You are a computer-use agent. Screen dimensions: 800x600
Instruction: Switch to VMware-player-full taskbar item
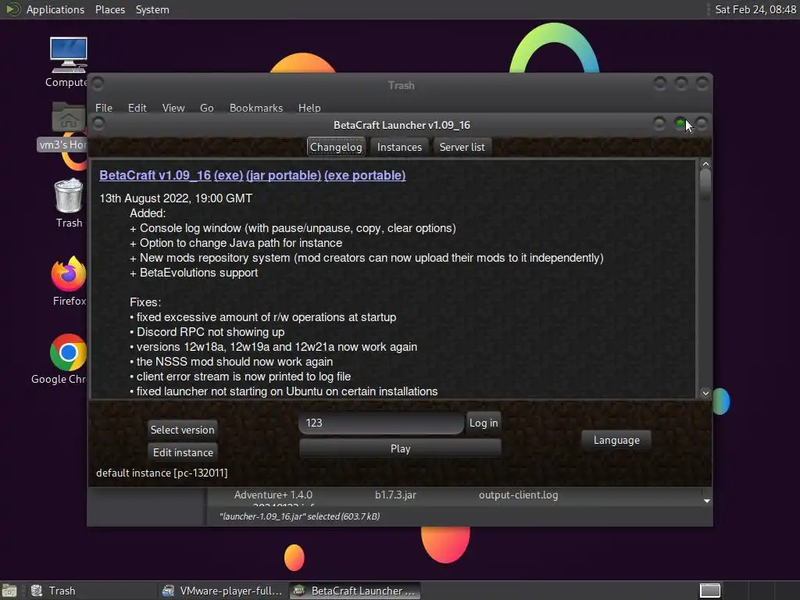click(x=222, y=591)
